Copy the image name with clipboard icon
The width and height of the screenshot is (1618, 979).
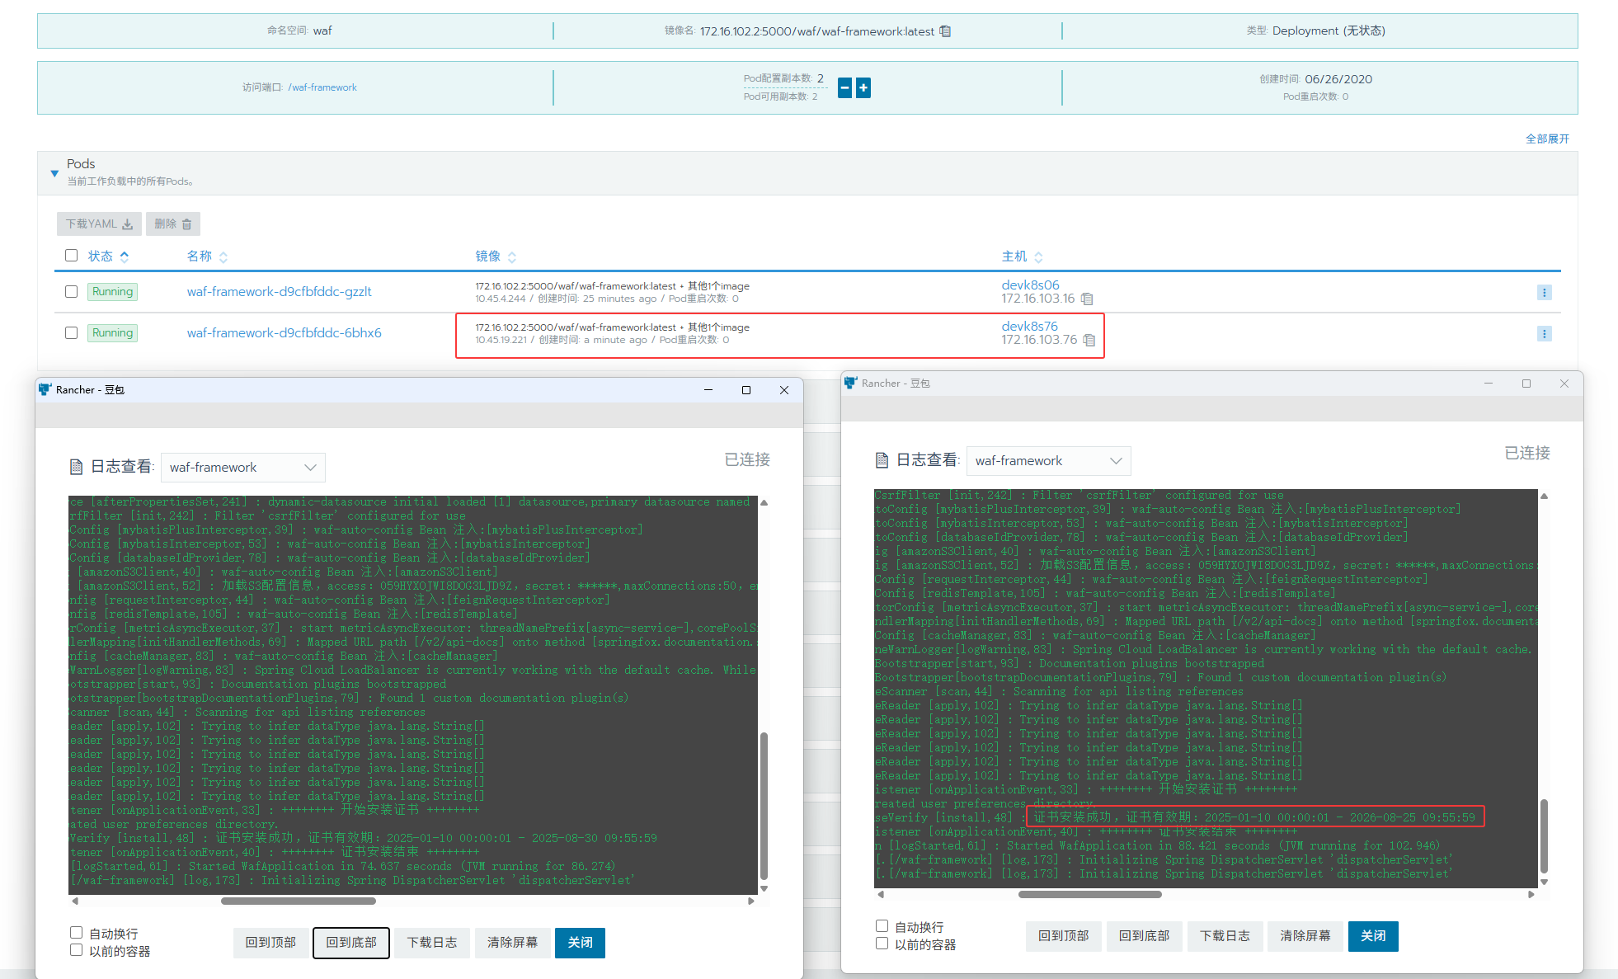[x=945, y=31]
